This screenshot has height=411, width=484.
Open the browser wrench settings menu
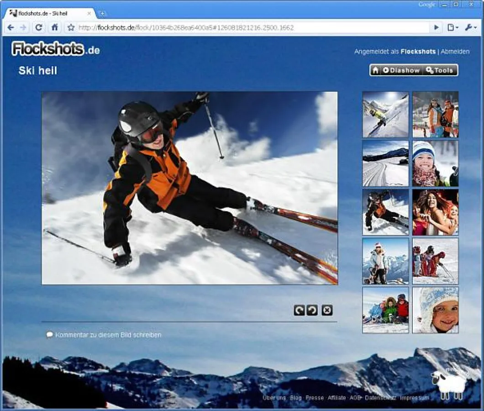pyautogui.click(x=470, y=28)
